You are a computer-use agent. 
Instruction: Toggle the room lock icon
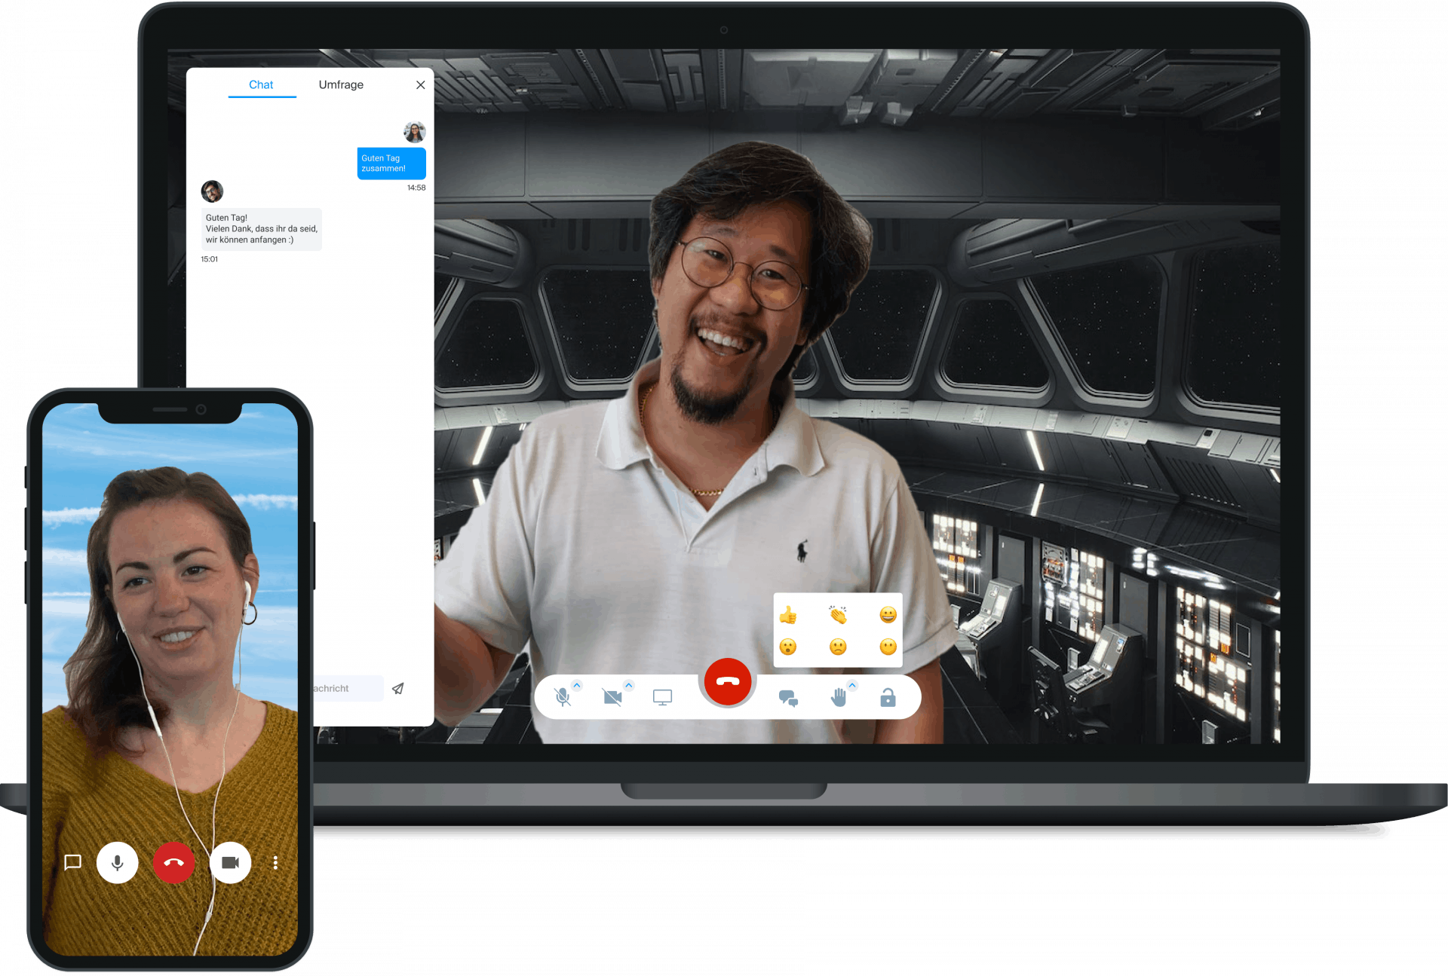(x=888, y=698)
